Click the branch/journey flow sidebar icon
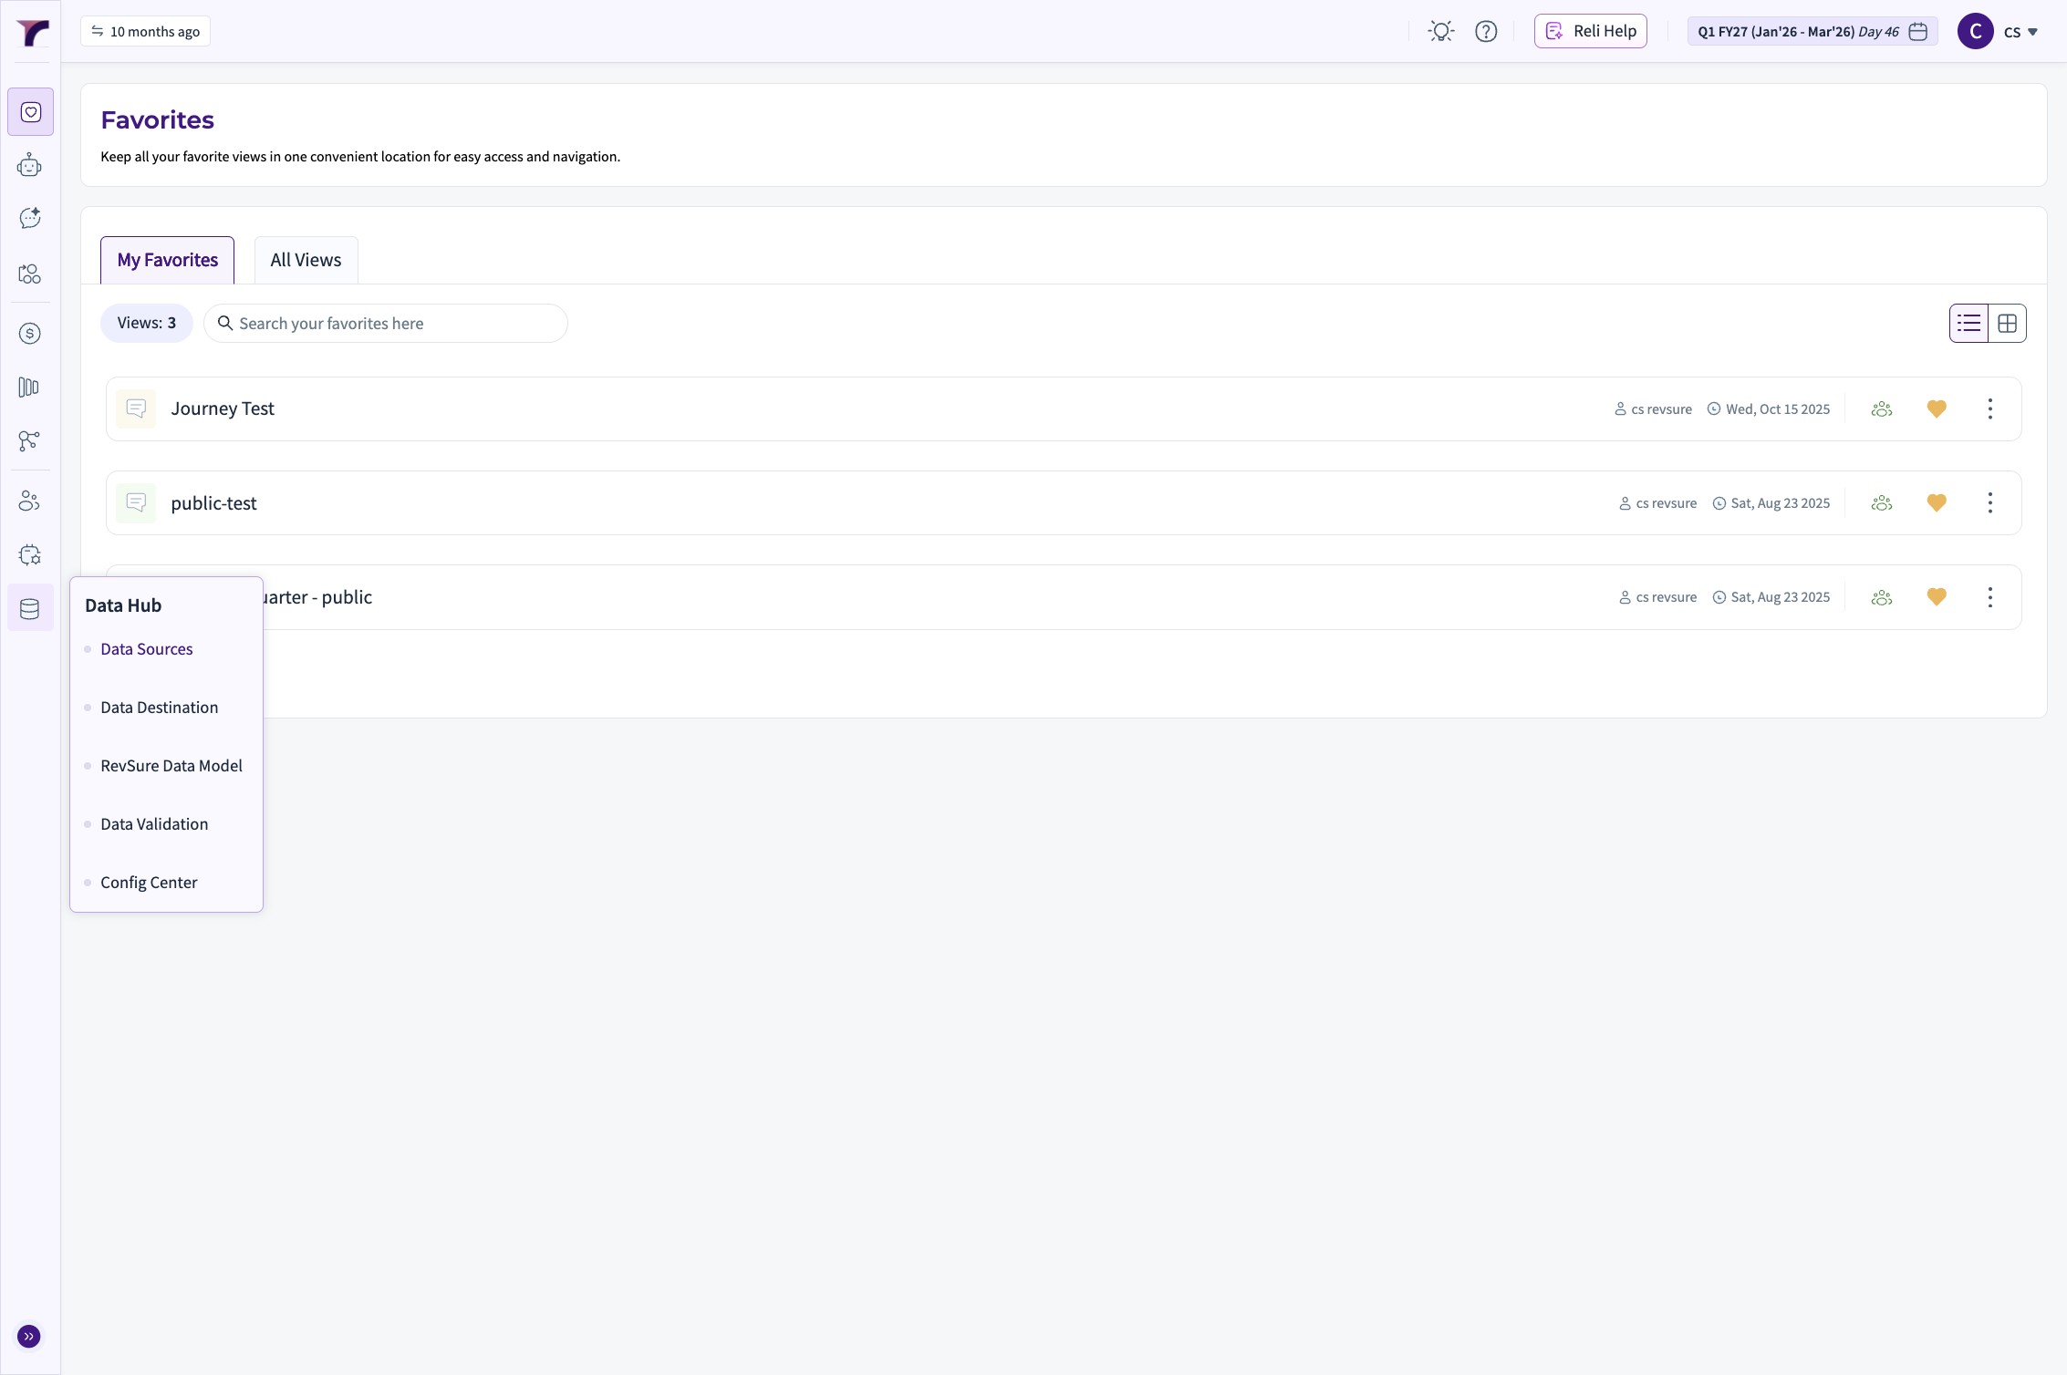This screenshot has height=1375, width=2067. (x=30, y=441)
